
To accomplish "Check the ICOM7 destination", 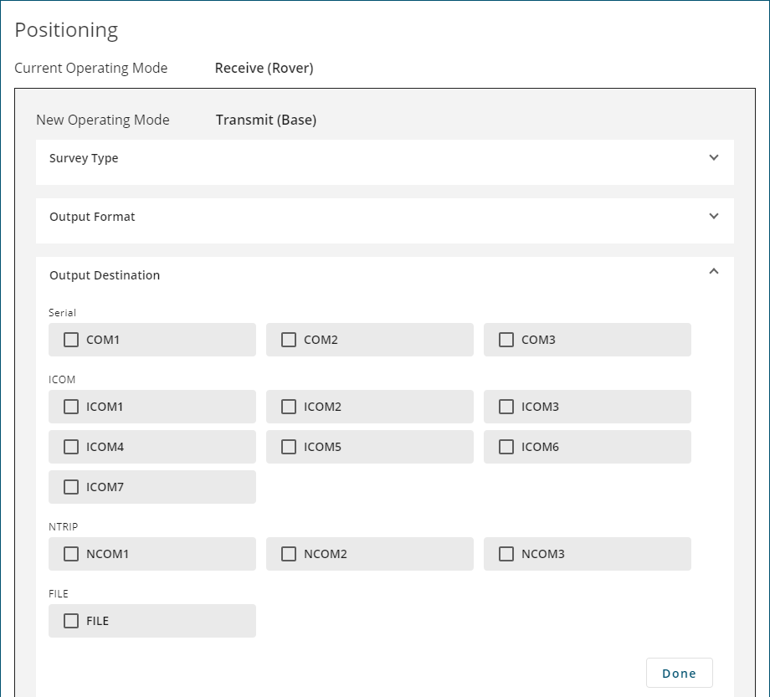I will pos(71,487).
